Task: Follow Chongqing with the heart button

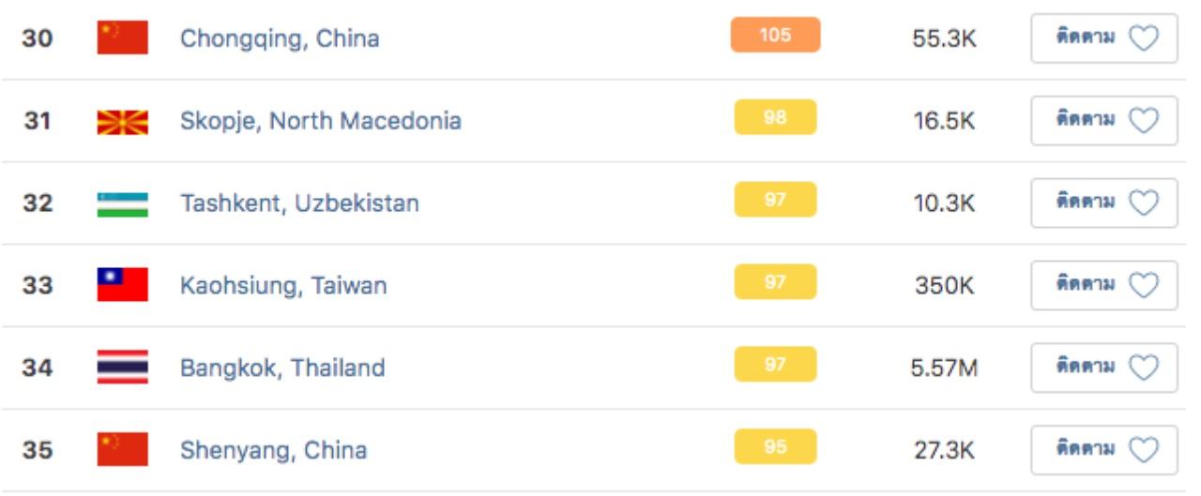Action: (x=1103, y=38)
